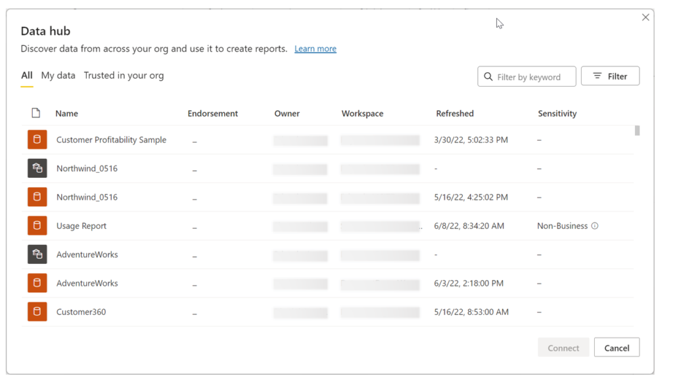Open the Filter button options
Viewport: 673px width, 382px height.
(611, 76)
